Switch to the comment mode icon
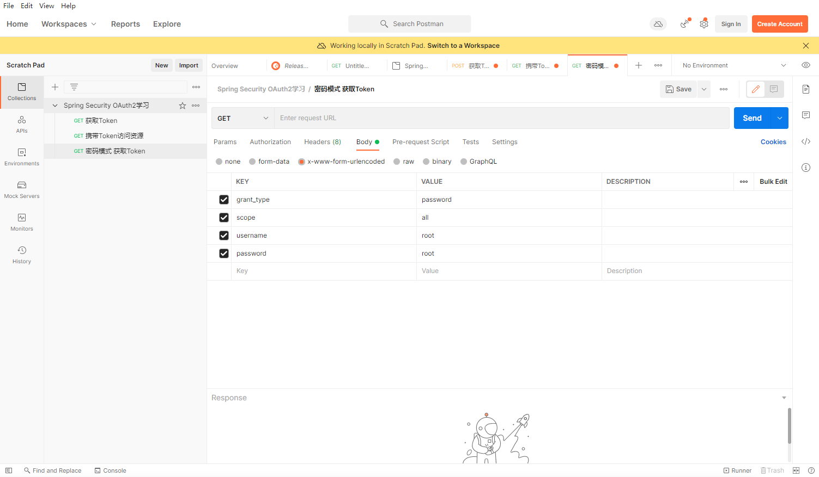Viewport: 819px width, 477px height. (x=774, y=89)
